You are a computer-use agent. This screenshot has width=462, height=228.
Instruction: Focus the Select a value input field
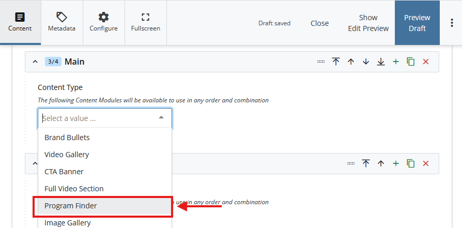(x=97, y=118)
